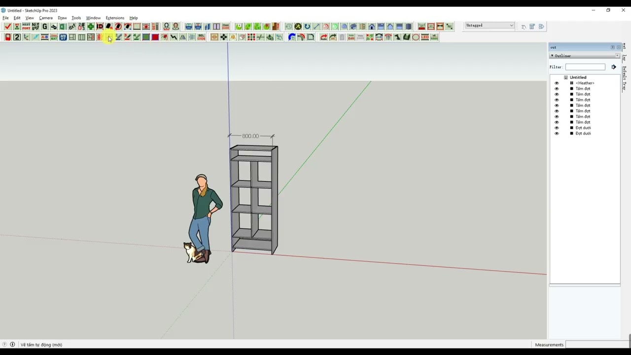Screen dimensions: 631x355
Task: Toggle the eye of last Tấm đợt row
Action: 557,122
